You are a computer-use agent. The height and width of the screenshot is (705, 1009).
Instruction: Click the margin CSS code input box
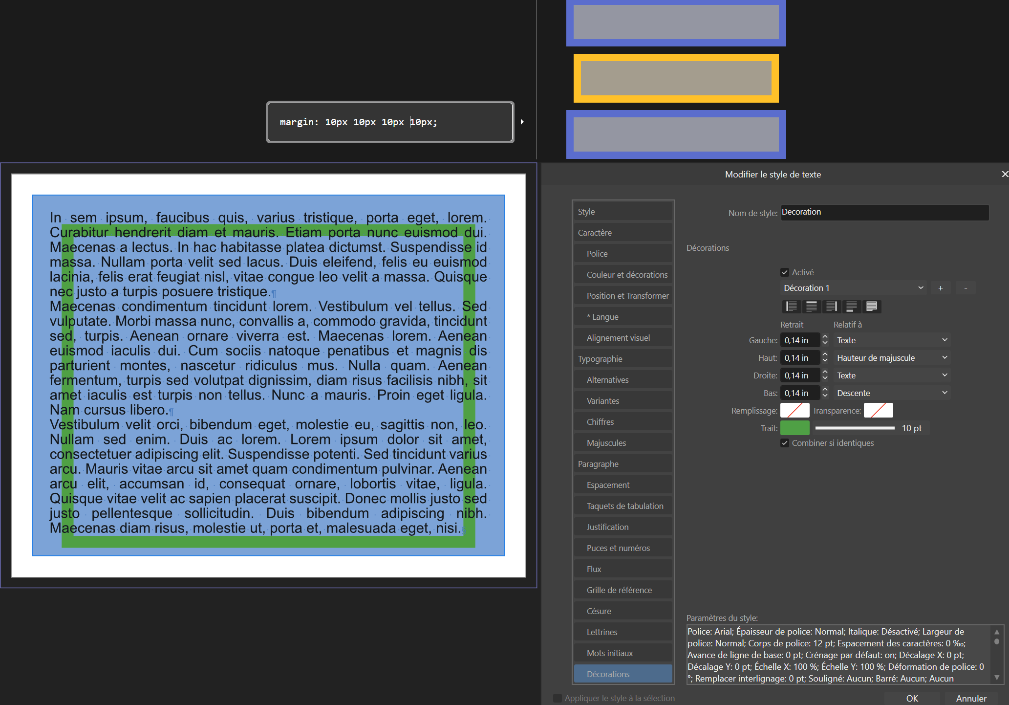click(390, 122)
